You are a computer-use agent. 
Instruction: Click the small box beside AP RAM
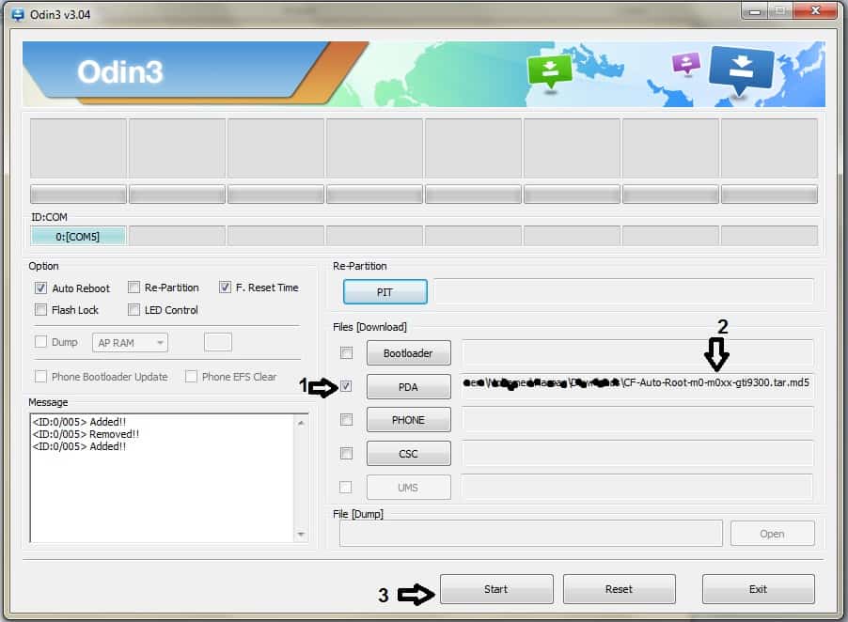coord(218,342)
